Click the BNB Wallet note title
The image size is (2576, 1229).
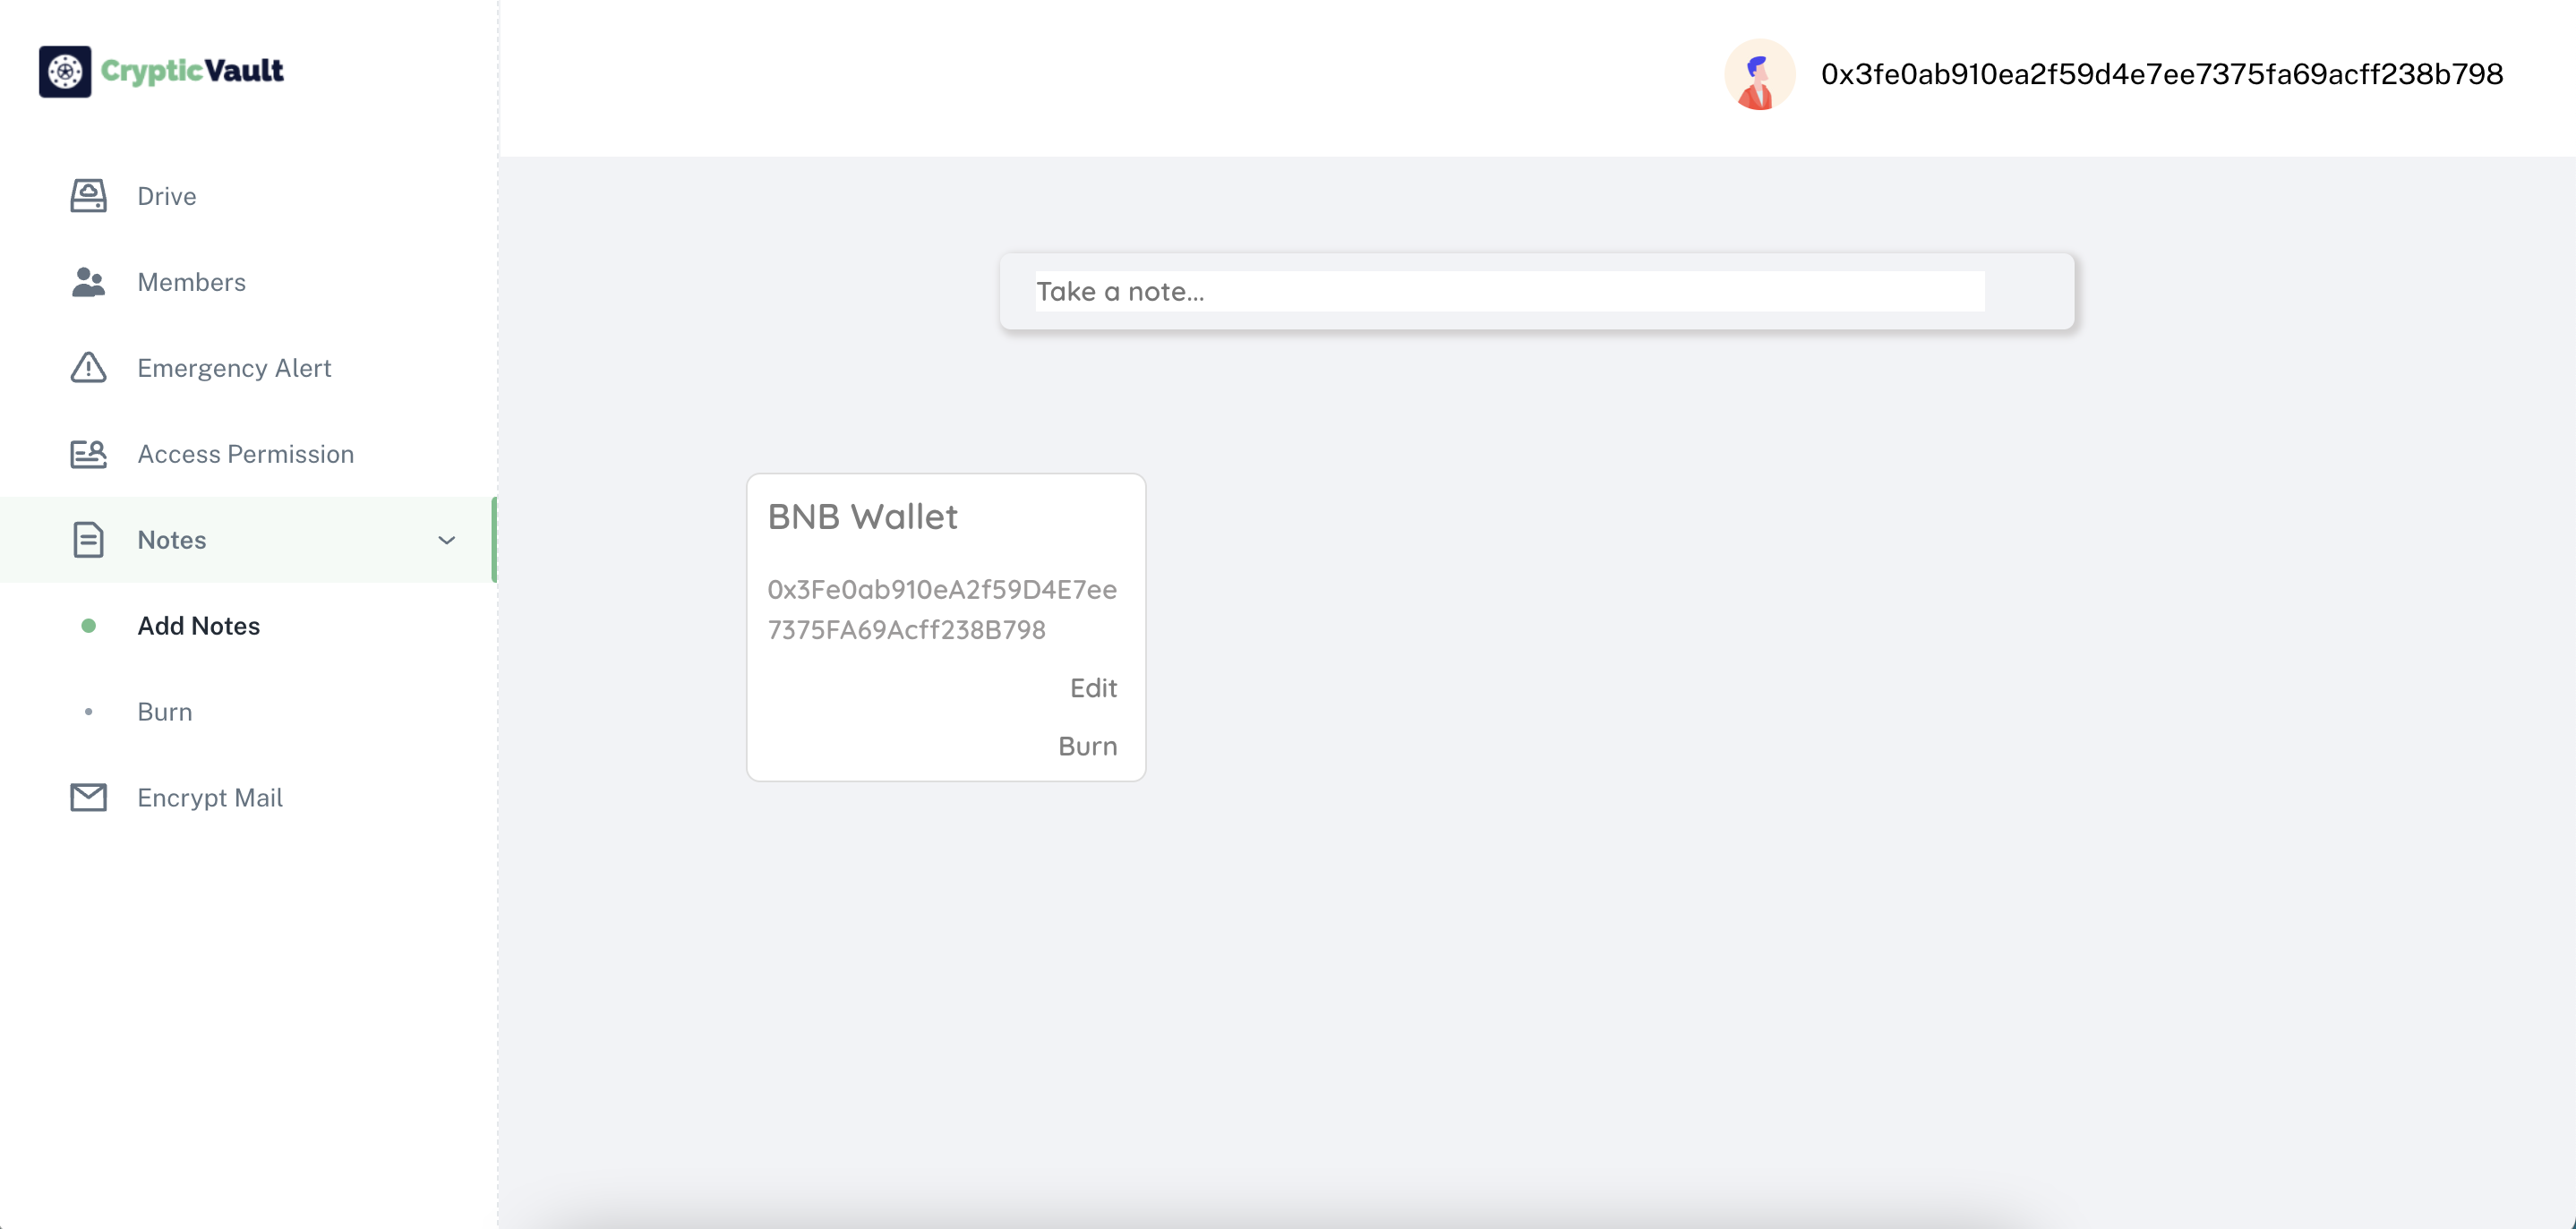click(862, 517)
